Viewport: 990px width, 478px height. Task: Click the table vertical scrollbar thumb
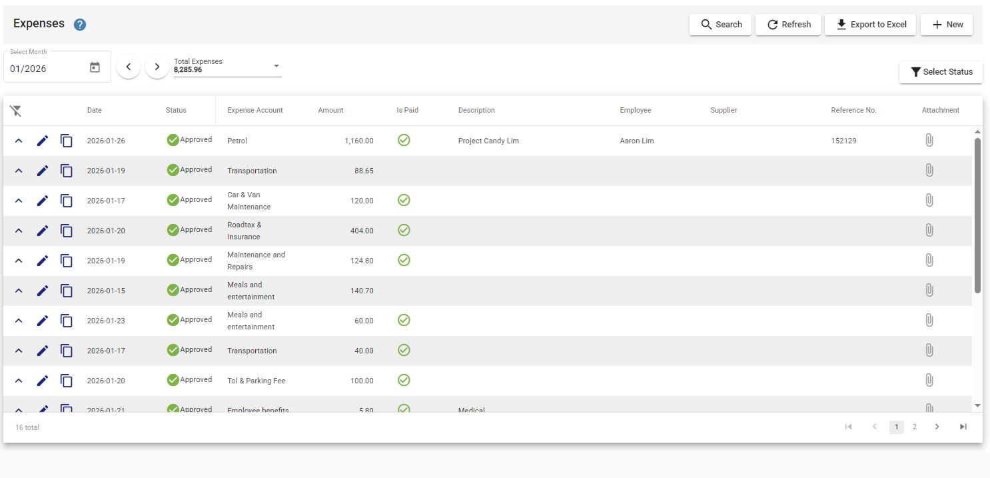pos(977,215)
